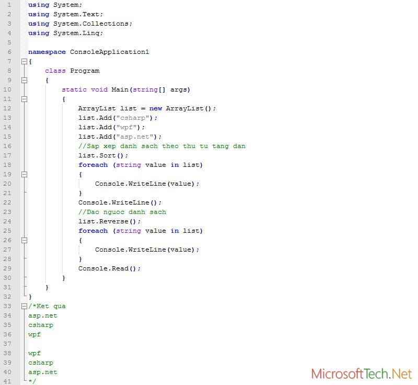This screenshot has width=418, height=385.
Task: Collapse the second foreach loop block
Action: [24, 240]
